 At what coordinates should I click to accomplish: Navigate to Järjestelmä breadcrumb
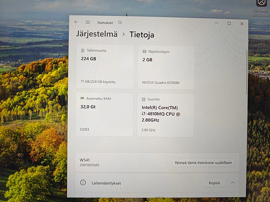tap(97, 34)
